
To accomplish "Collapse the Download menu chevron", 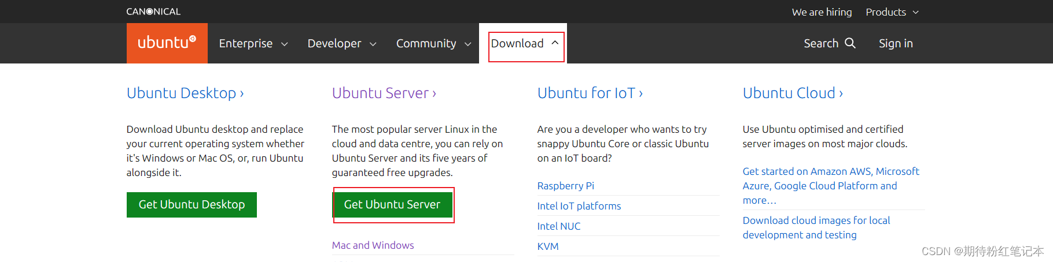I will 555,43.
